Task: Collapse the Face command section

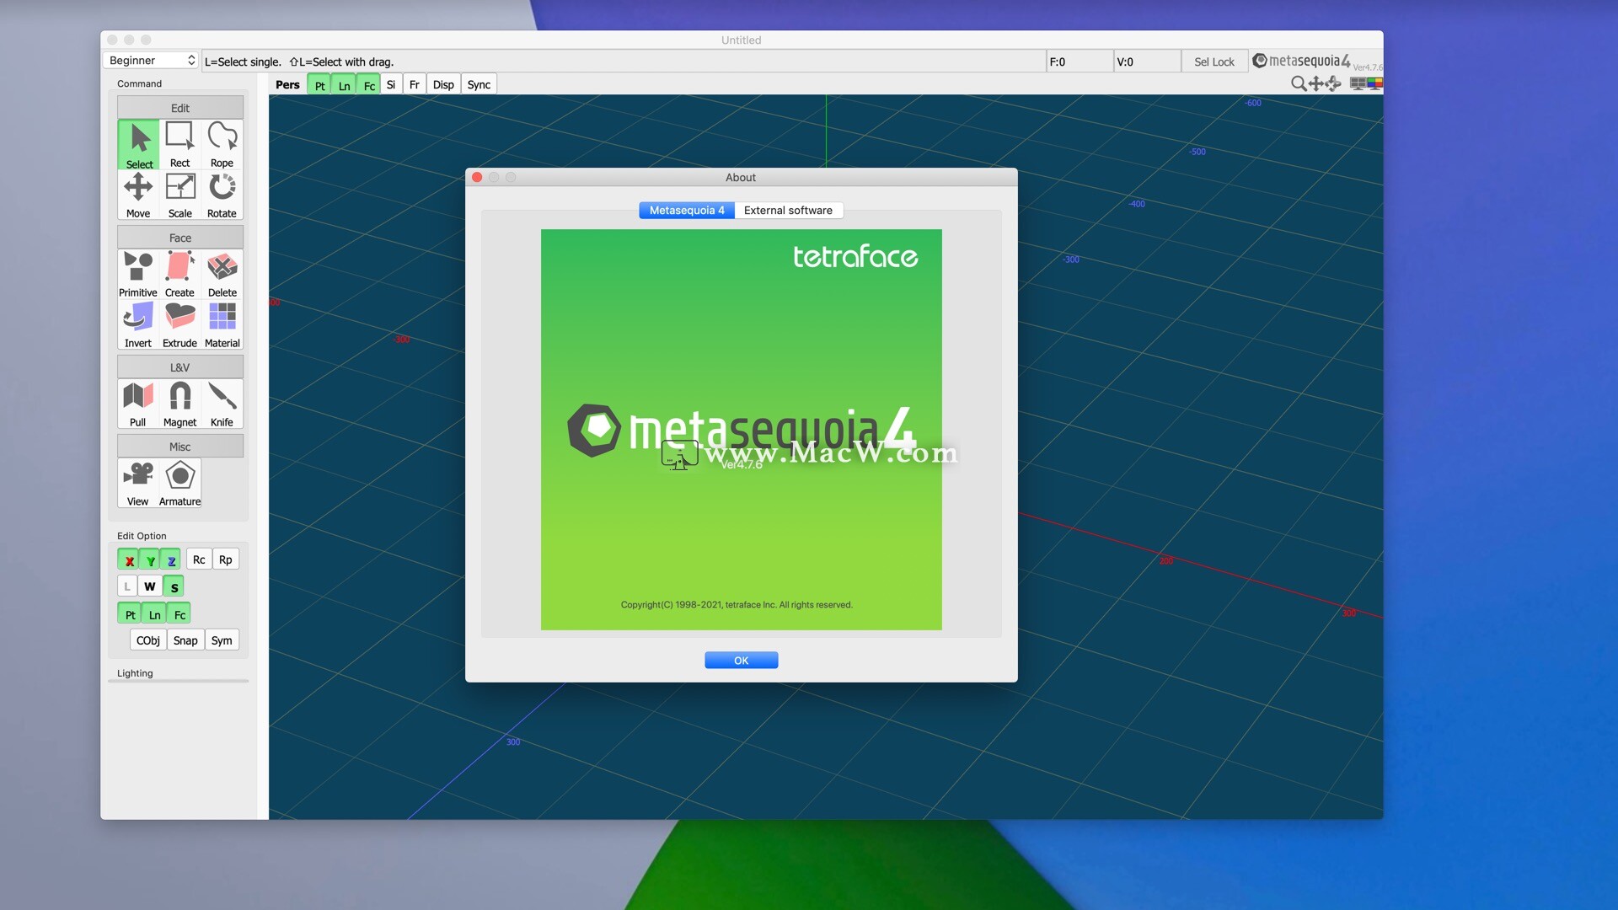Action: pyautogui.click(x=180, y=238)
